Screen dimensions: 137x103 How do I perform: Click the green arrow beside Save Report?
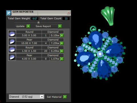click(x=60, y=26)
